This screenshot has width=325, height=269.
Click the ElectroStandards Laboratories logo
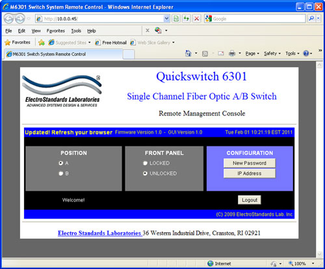(x=62, y=91)
